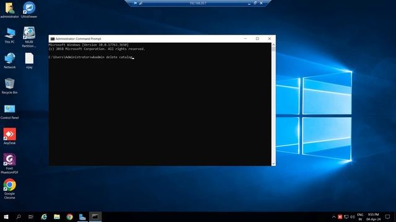Screen dimensions: 396x222
Task: Click the 'Microsoft Windows [Version' text line
Action: (88, 44)
